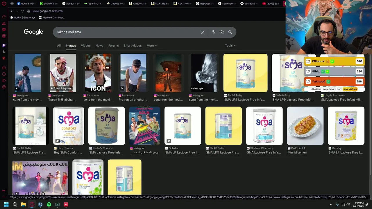Select the Forums results tab
The height and width of the screenshot is (209, 372).
click(113, 46)
